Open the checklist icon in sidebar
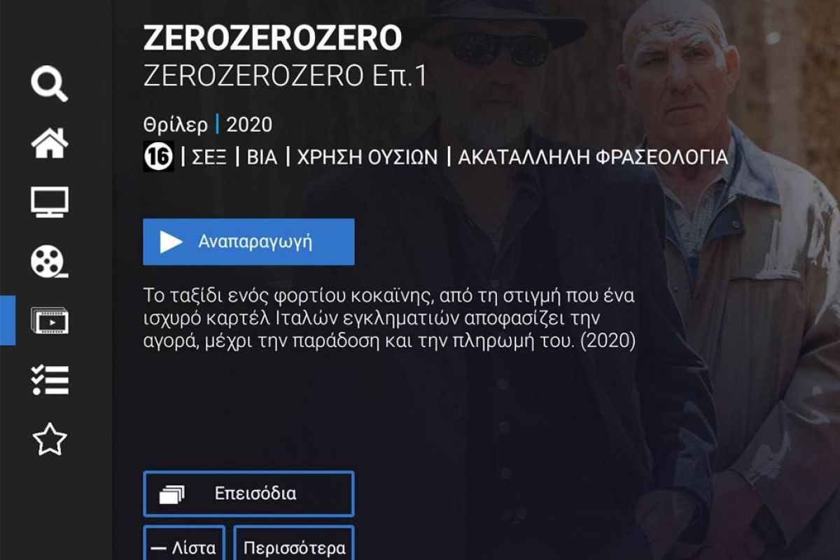This screenshot has width=840, height=560. [50, 380]
